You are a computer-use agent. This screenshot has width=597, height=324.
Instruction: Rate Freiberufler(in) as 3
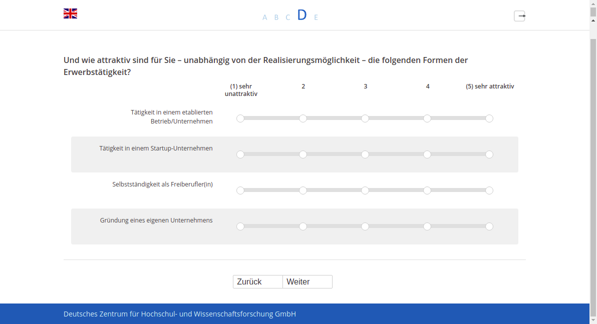365,190
